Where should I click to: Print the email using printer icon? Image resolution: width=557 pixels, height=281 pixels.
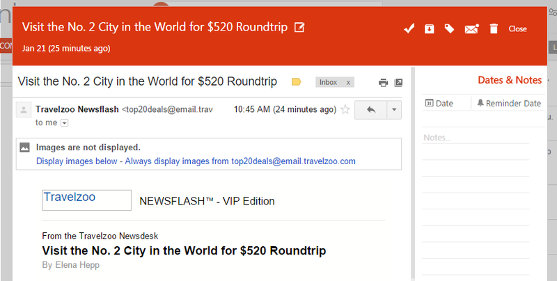point(384,83)
